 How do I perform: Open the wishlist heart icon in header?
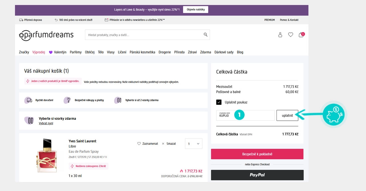click(290, 35)
